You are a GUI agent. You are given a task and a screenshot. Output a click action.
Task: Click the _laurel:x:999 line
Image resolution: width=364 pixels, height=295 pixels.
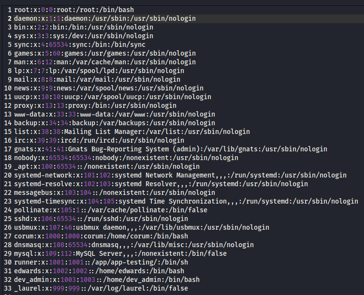(101, 288)
